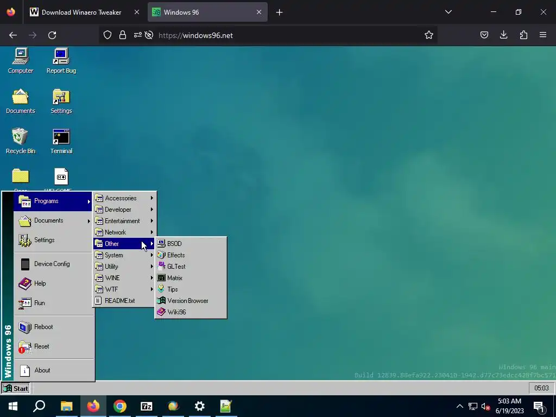Expand the WTF submenu
556x417 pixels.
tap(124, 289)
